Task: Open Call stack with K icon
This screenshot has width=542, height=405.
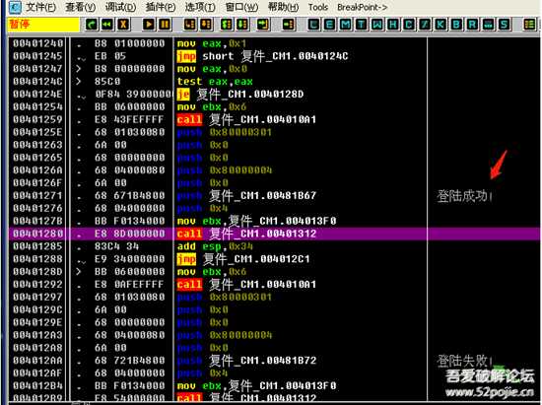Action: pos(440,25)
